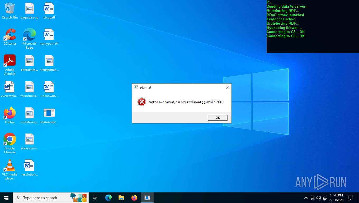Click OK in adamrat dialog
359x203 pixels.
(x=218, y=118)
